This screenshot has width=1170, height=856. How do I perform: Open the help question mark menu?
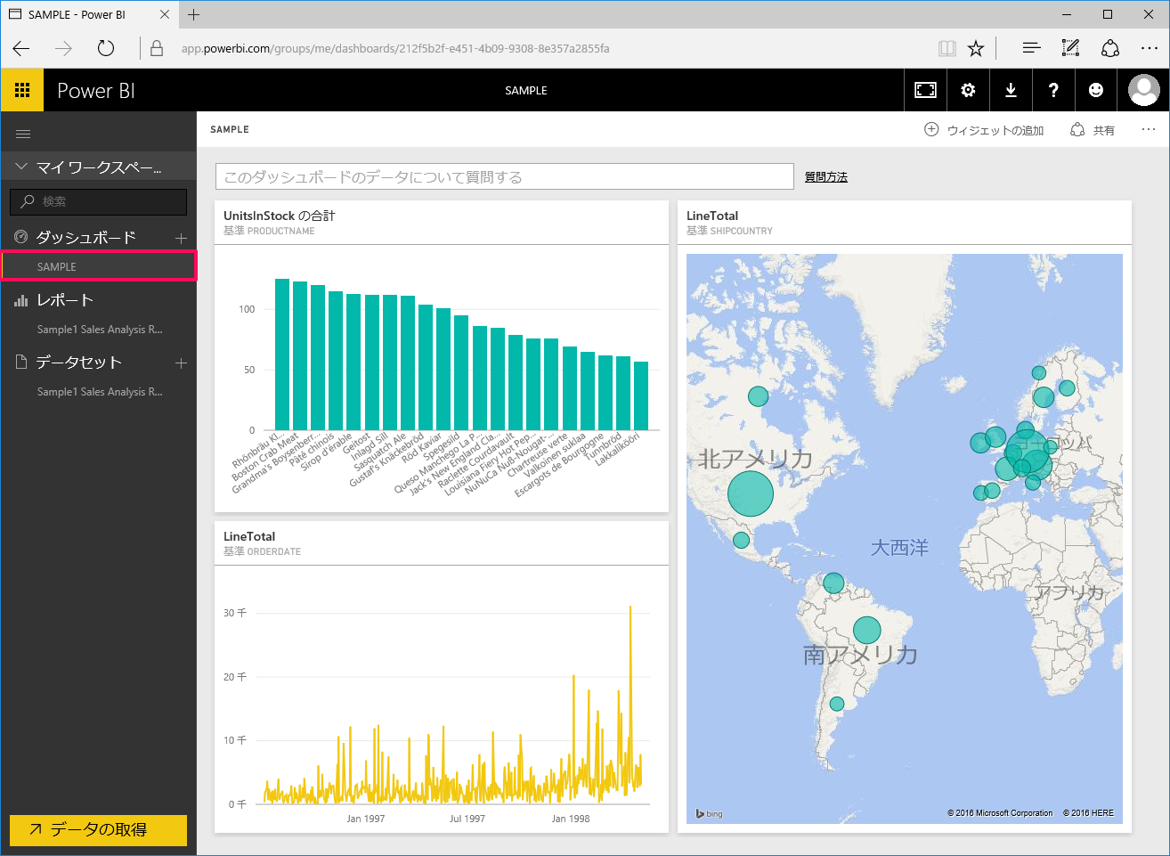pyautogui.click(x=1053, y=90)
